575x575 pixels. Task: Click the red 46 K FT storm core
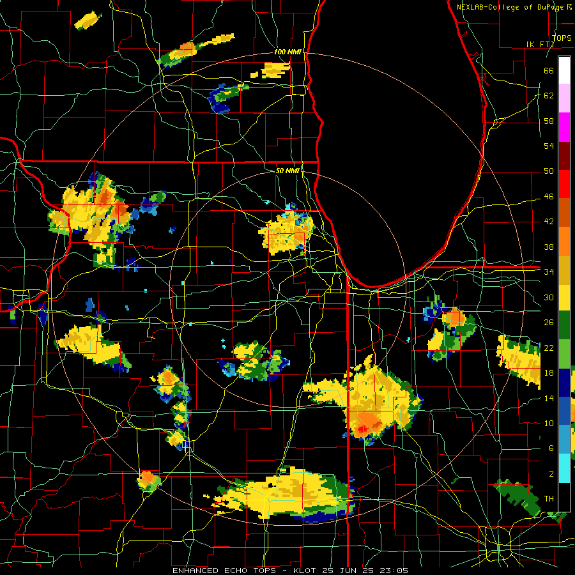(x=362, y=428)
